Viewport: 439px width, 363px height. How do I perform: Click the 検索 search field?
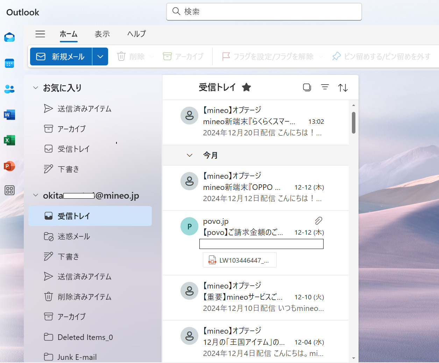(x=264, y=12)
